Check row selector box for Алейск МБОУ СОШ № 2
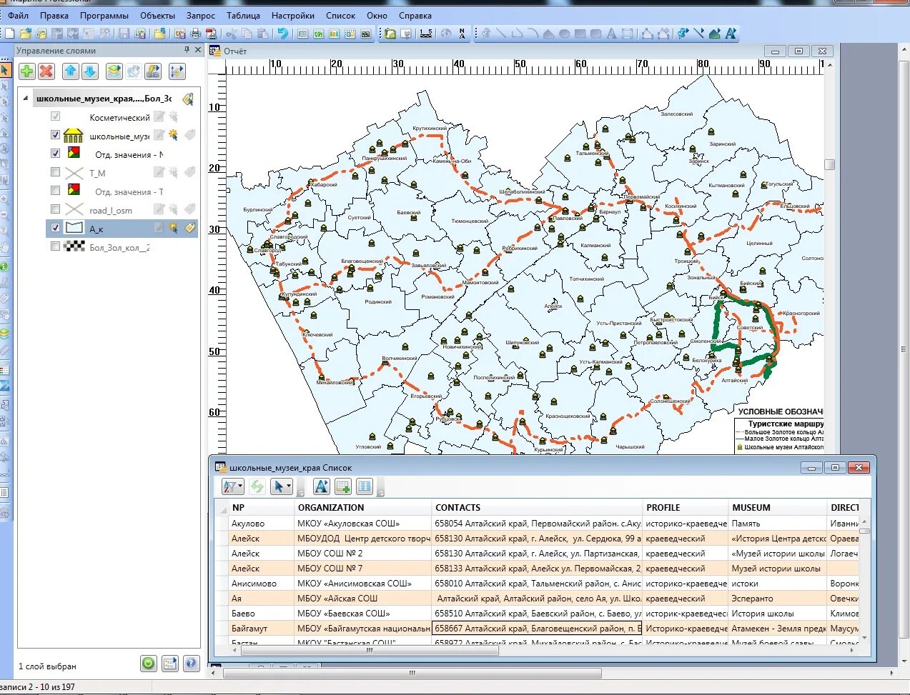Screen dimensions: 910x695 click(221, 554)
